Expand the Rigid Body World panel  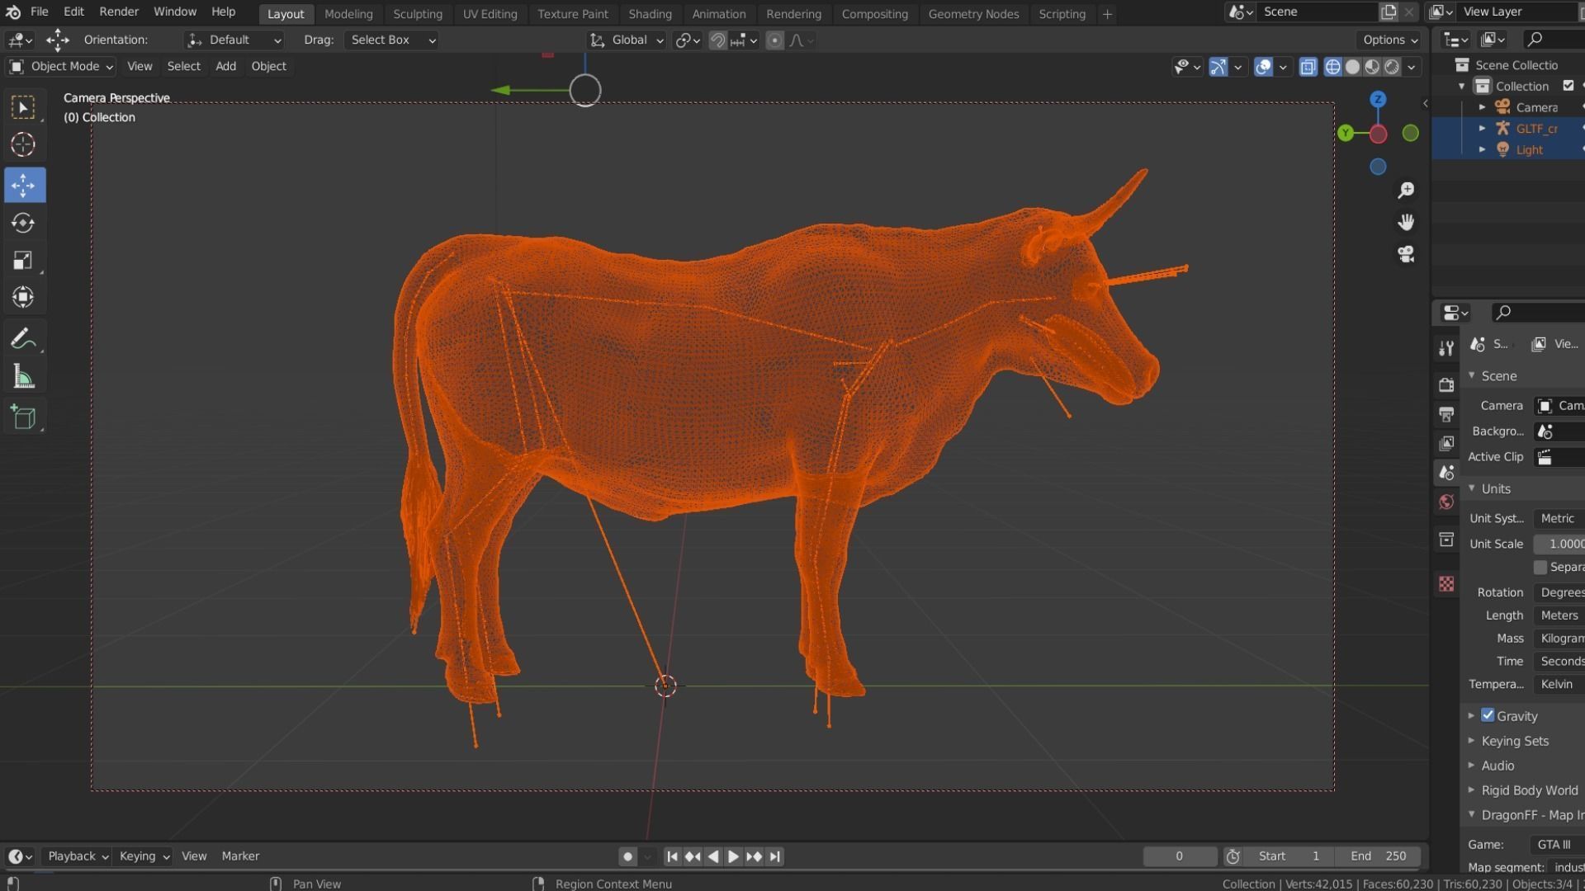pos(1529,790)
